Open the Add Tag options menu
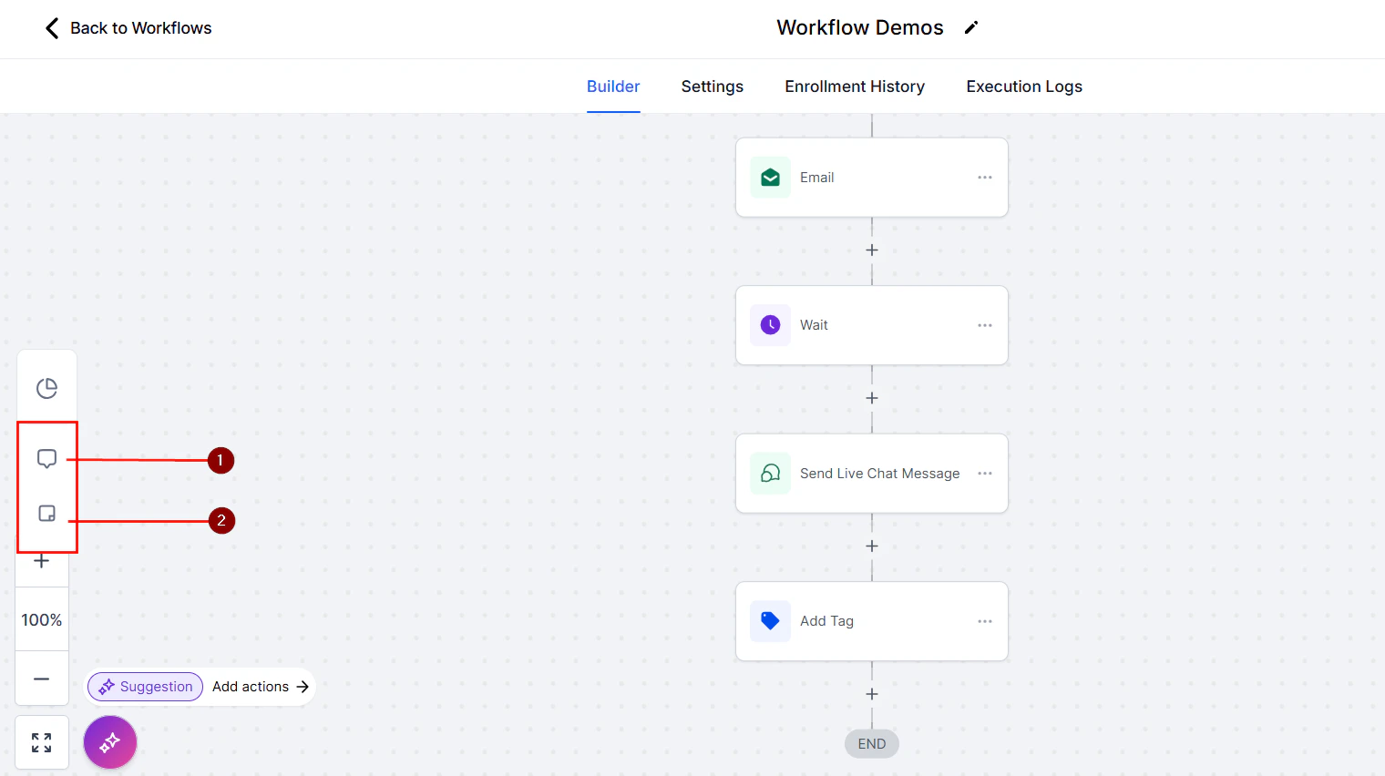 tap(984, 620)
